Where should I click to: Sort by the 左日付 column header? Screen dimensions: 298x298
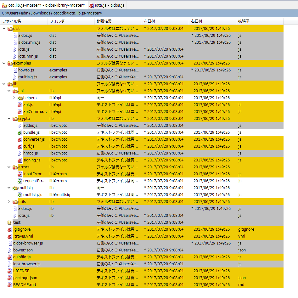pos(165,21)
